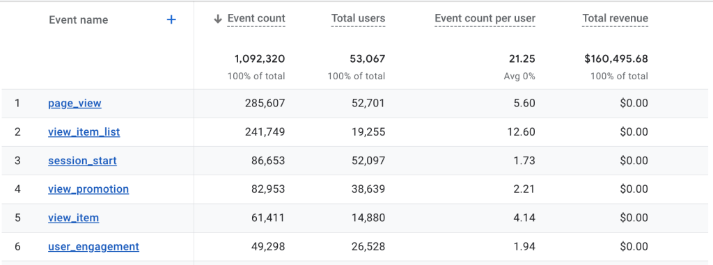Open the session_start event link

[x=82, y=161]
